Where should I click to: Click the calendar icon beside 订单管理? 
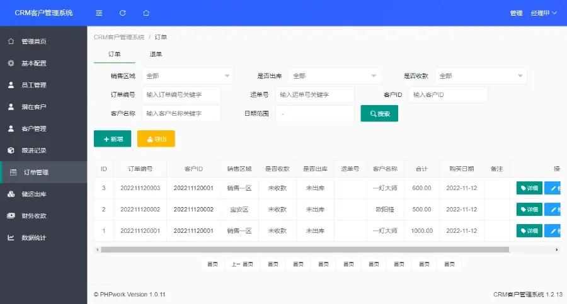13,172
